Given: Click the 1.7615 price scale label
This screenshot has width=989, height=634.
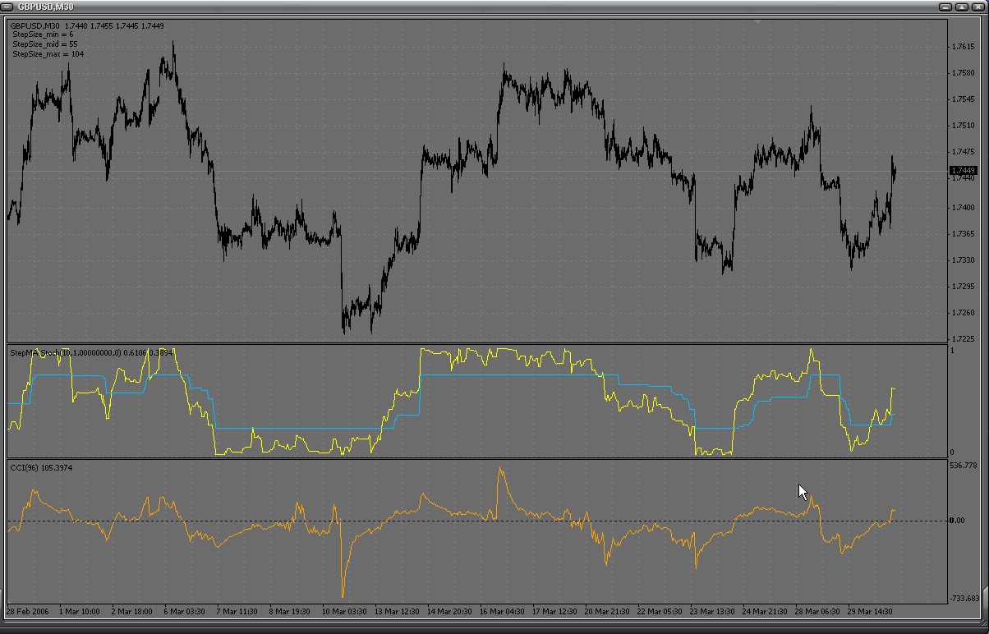Looking at the screenshot, I should pos(963,47).
